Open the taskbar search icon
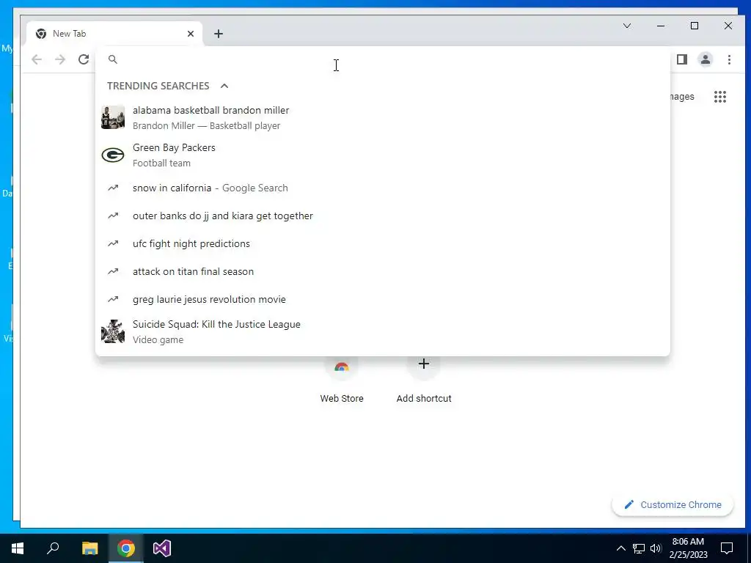Image resolution: width=751 pixels, height=563 pixels. coord(53,548)
